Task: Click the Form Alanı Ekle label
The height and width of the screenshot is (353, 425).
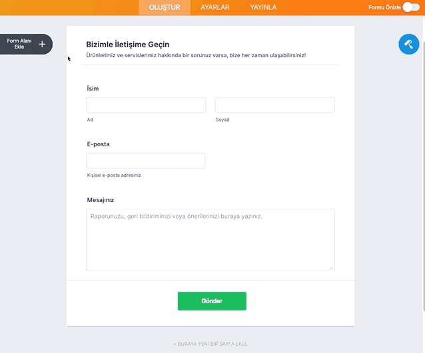Action: tap(19, 44)
